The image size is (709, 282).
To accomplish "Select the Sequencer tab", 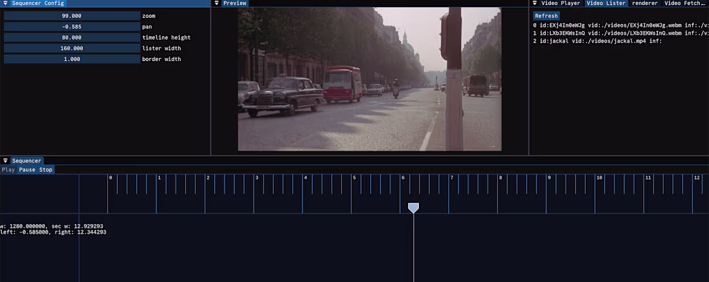I will (x=26, y=161).
